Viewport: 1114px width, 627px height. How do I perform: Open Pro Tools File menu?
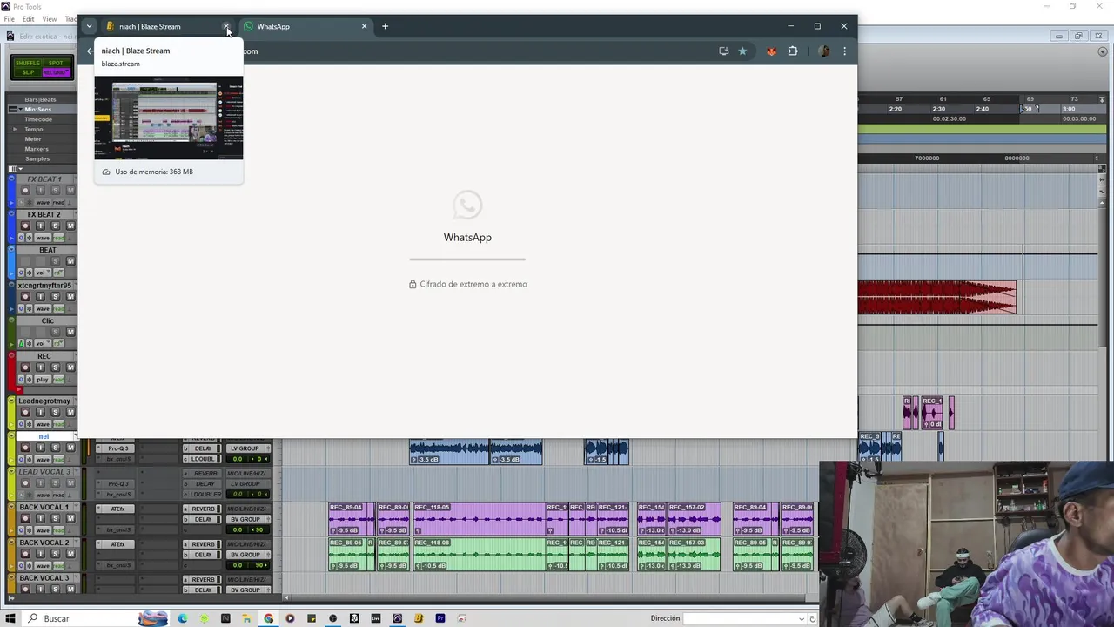point(9,19)
